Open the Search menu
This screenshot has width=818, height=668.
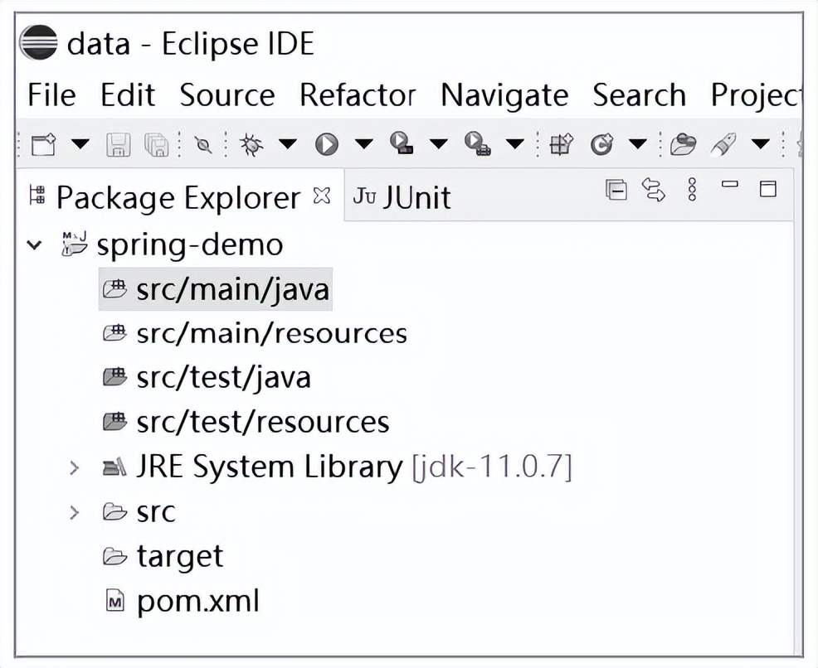[639, 94]
